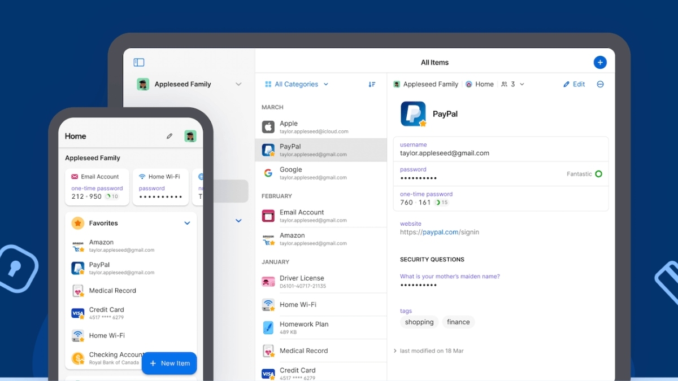The width and height of the screenshot is (678, 381).
Task: Open the Appleseed Family account avatar in sidebar
Action: [x=143, y=84]
